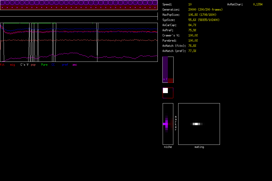The height and width of the screenshot is (181, 272).
Task: Select the white "C's V" legend label
Action: (24, 65)
